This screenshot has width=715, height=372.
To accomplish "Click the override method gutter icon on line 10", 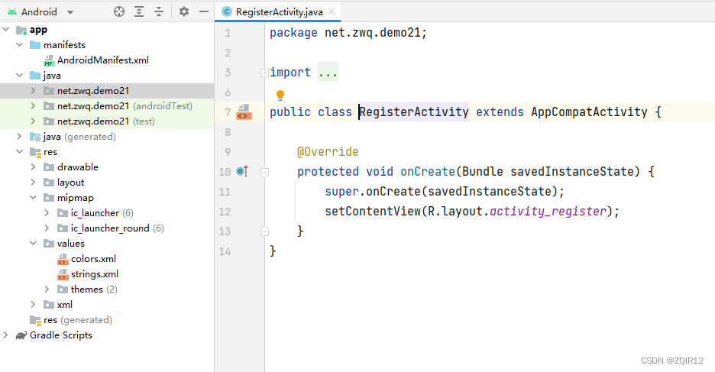I will pyautogui.click(x=242, y=171).
